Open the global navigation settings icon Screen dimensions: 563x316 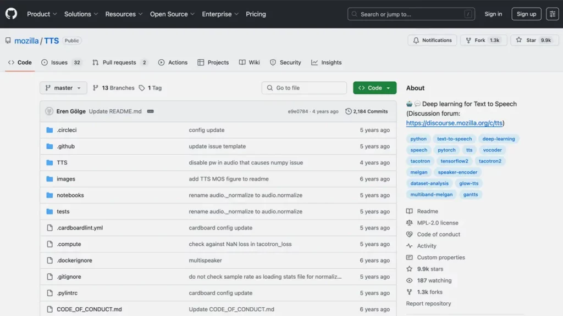552,14
